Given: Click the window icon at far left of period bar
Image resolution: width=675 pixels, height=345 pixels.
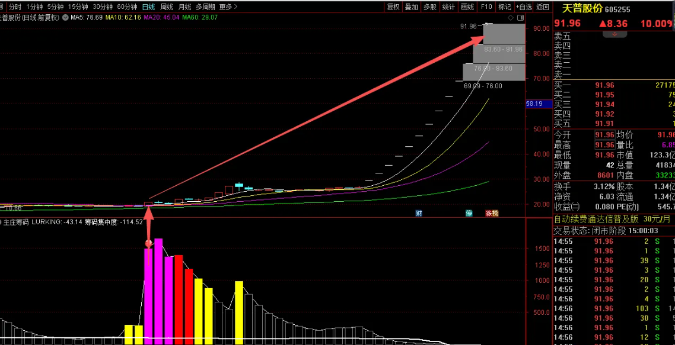Looking at the screenshot, I should [2, 7].
